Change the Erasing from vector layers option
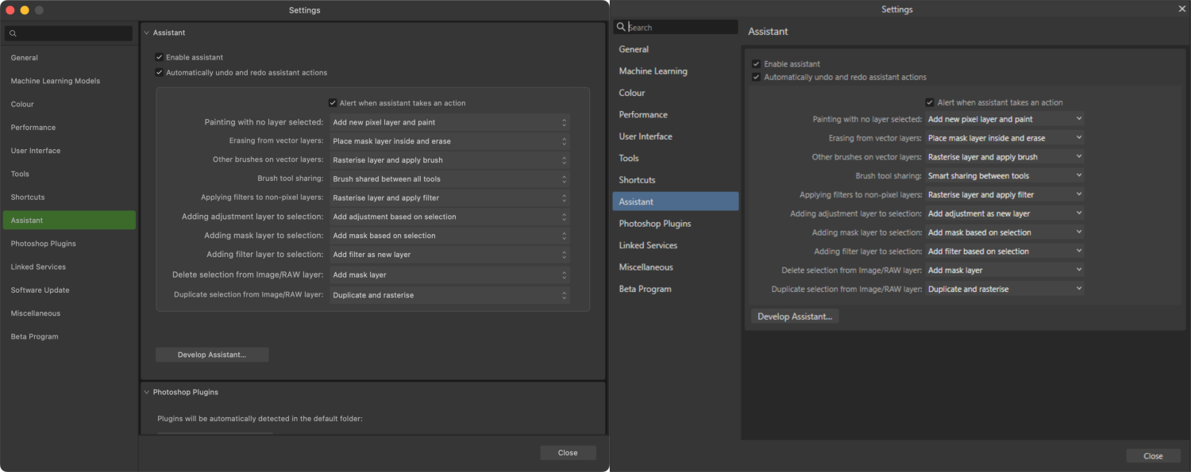The width and height of the screenshot is (1191, 472). click(x=449, y=140)
